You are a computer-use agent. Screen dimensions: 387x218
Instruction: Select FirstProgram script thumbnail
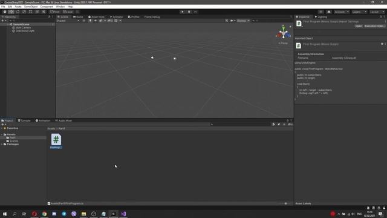pos(56,141)
